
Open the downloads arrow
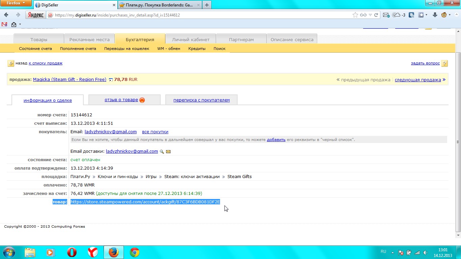point(435,15)
